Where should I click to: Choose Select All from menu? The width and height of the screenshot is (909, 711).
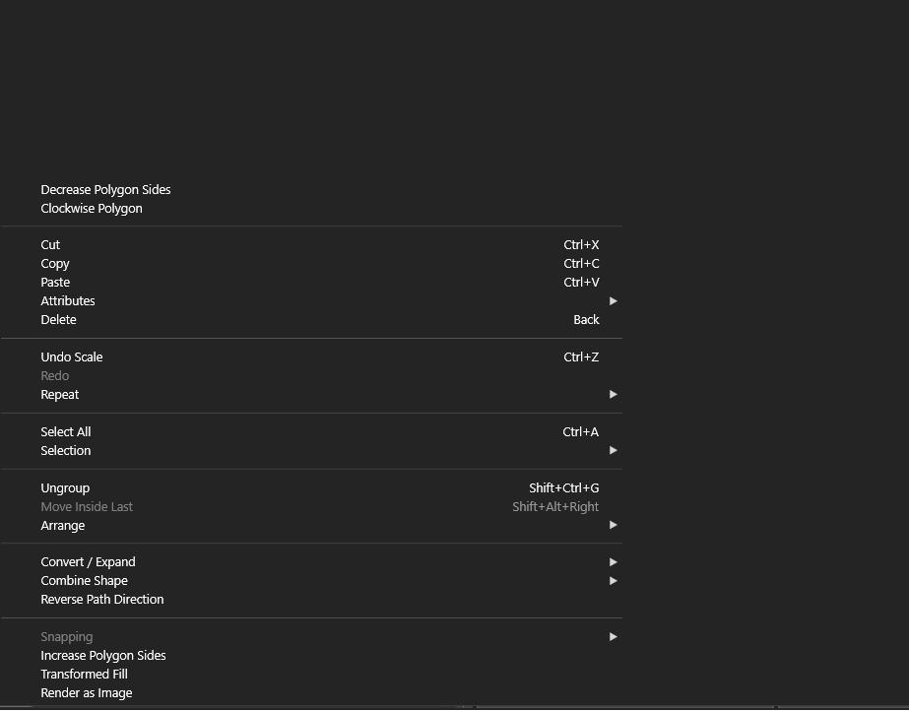click(x=66, y=432)
